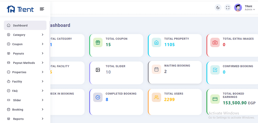Viewport: 258px width, 123px height.
Task: Expand the Properties submenu arrow
Action: pos(43,72)
